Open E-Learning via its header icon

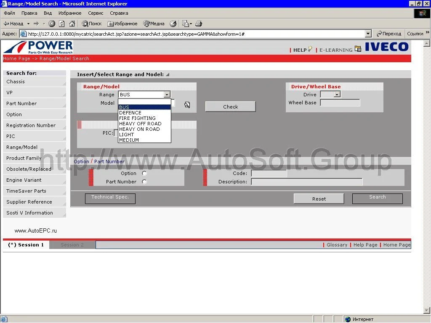pos(358,49)
